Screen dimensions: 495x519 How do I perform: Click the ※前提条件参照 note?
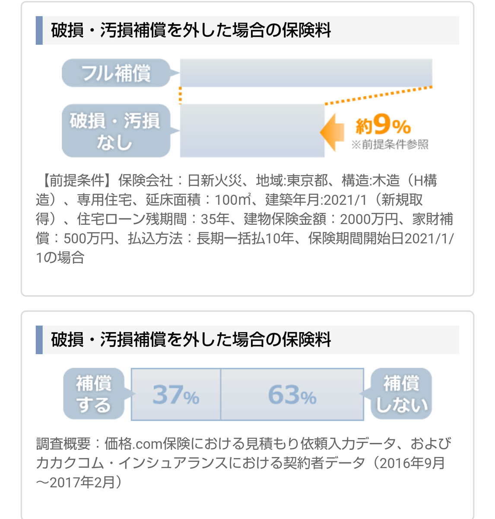pos(390,144)
